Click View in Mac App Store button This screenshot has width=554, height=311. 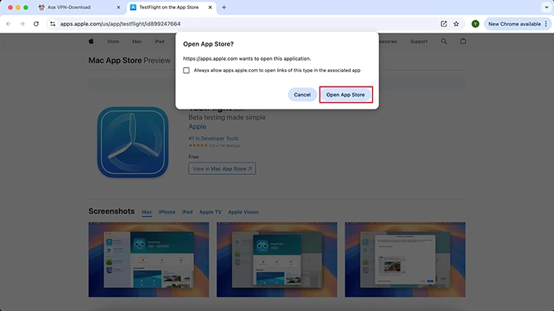[x=222, y=169]
